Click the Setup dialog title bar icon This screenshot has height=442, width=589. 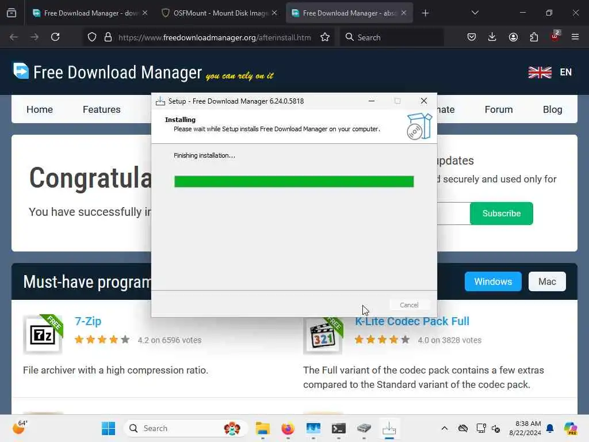coord(160,101)
